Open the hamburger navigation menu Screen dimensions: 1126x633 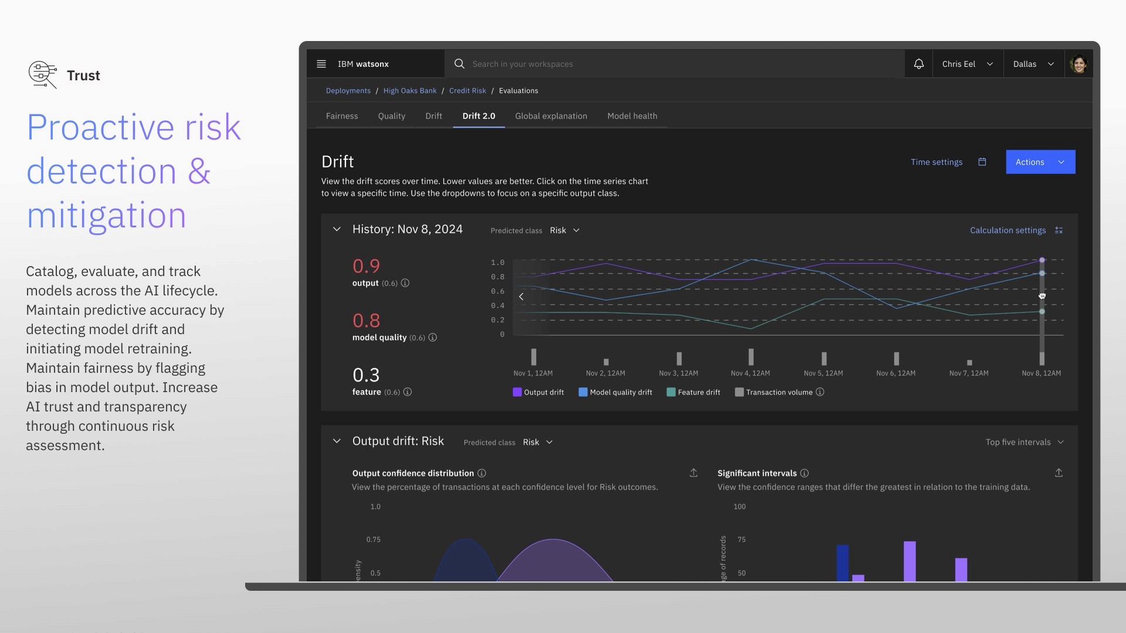pos(321,64)
